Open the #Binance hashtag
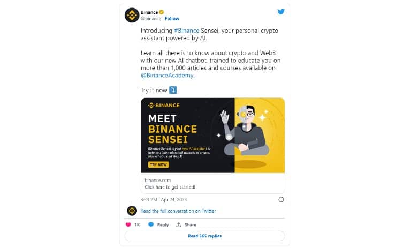The image size is (411, 248). [x=187, y=31]
